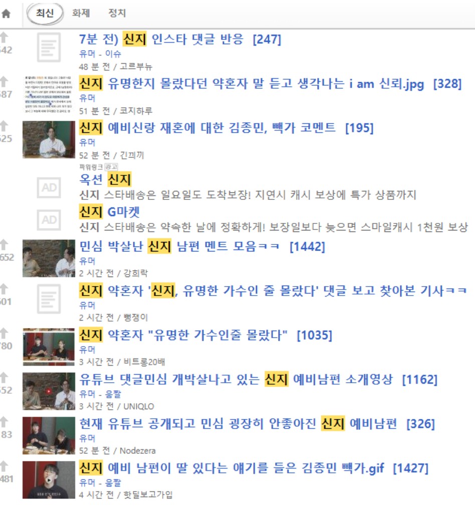Click the 유머 - 이슈 category link
The width and height of the screenshot is (475, 510).
[100, 54]
